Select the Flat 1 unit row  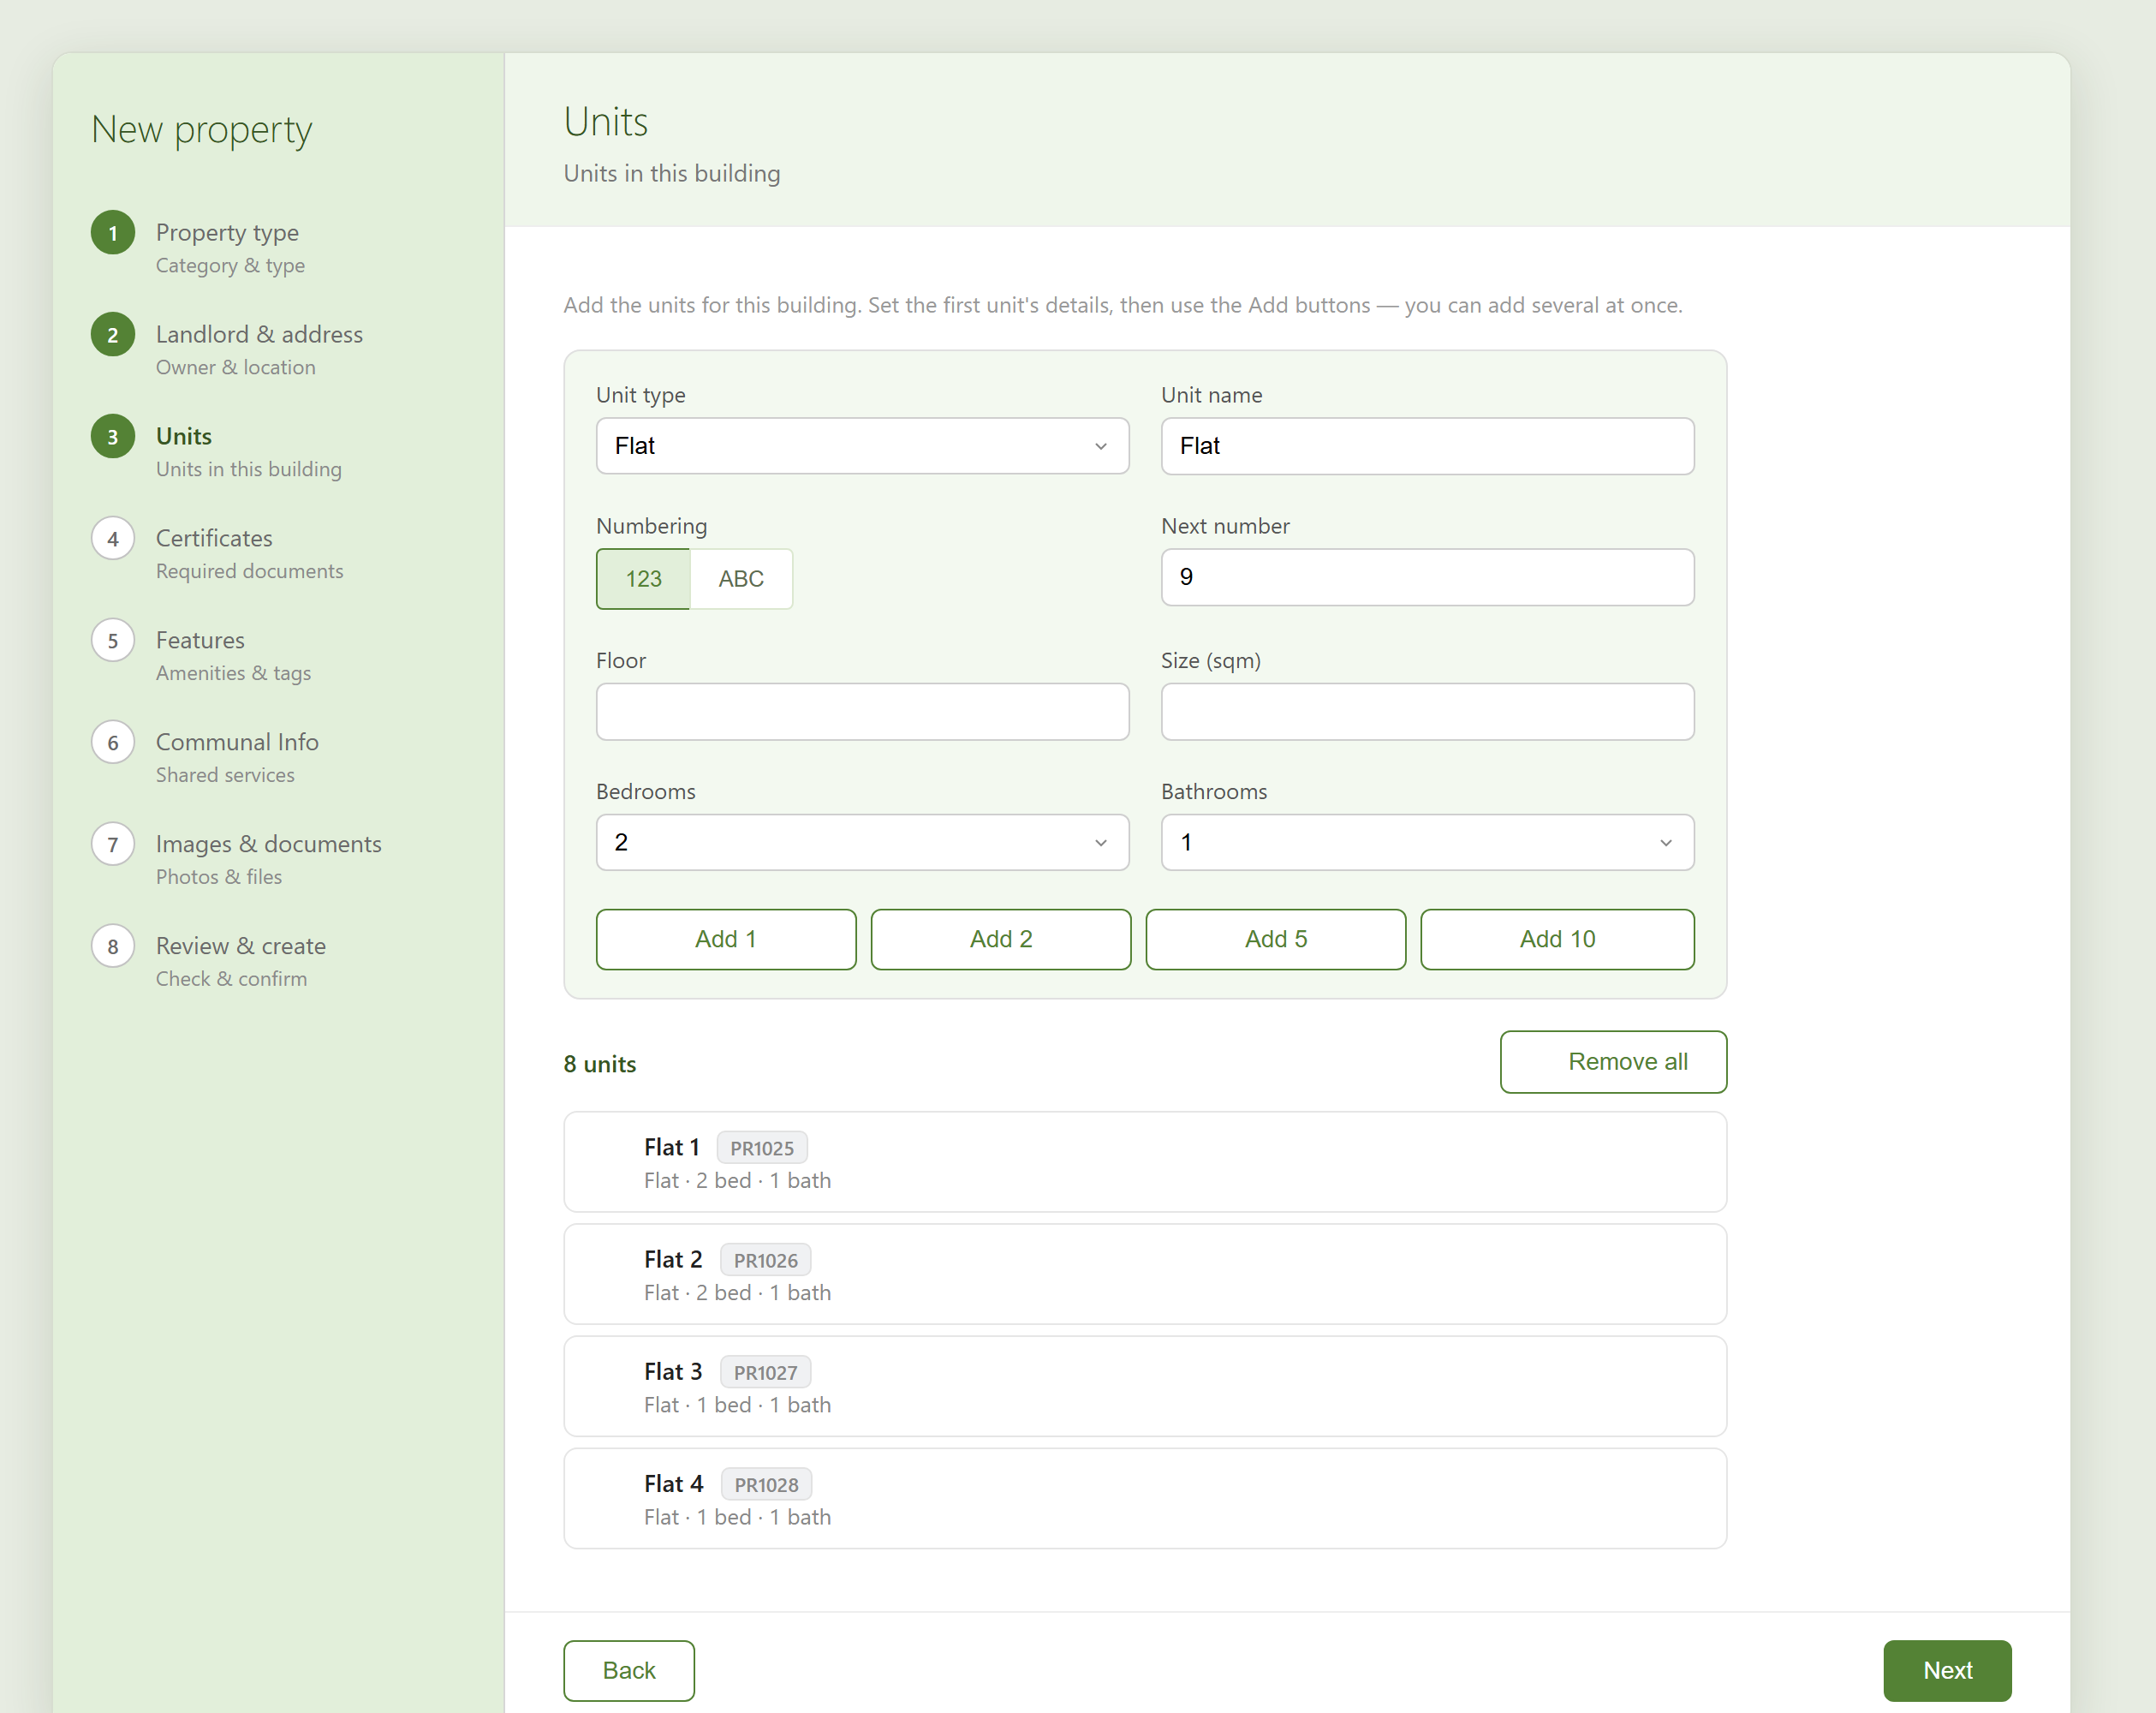point(1145,1161)
